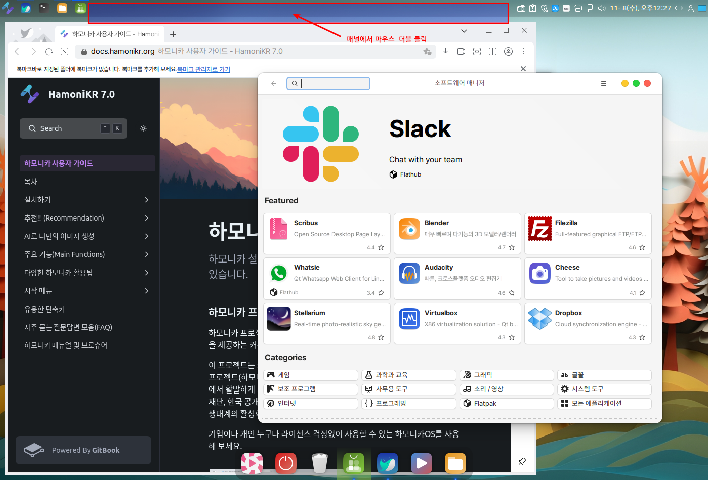Open the browser three-dot menu
708x480 pixels.
point(524,51)
